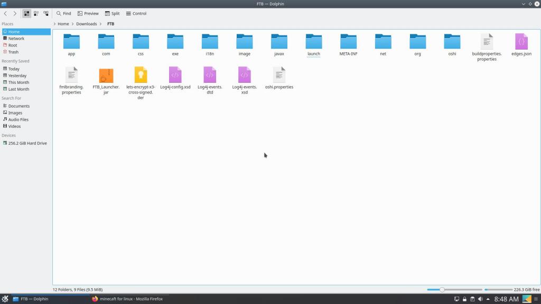Screen dimensions: 541x304
Task: Switch to Icons view mode
Action: click(26, 13)
